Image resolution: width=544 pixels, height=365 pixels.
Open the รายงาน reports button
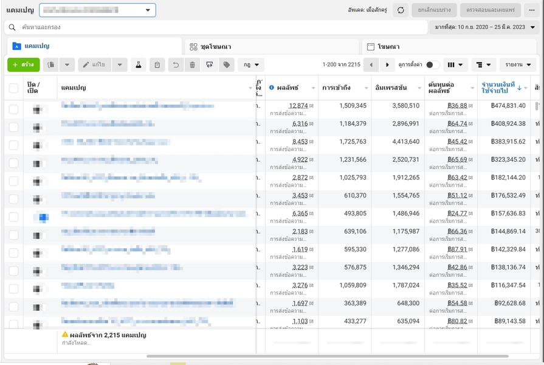point(517,64)
